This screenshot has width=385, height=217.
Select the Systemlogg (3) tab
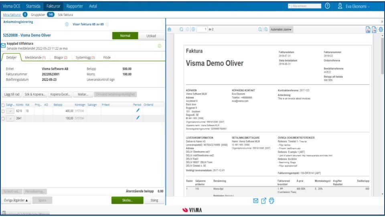pyautogui.click(x=85, y=57)
